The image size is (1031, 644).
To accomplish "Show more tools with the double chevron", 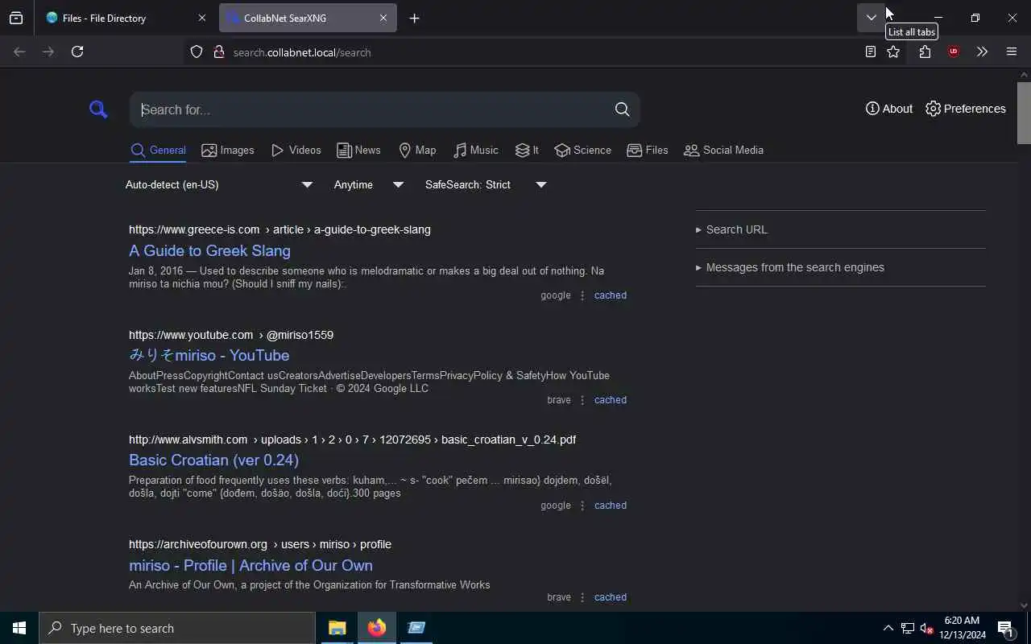I will 982,52.
